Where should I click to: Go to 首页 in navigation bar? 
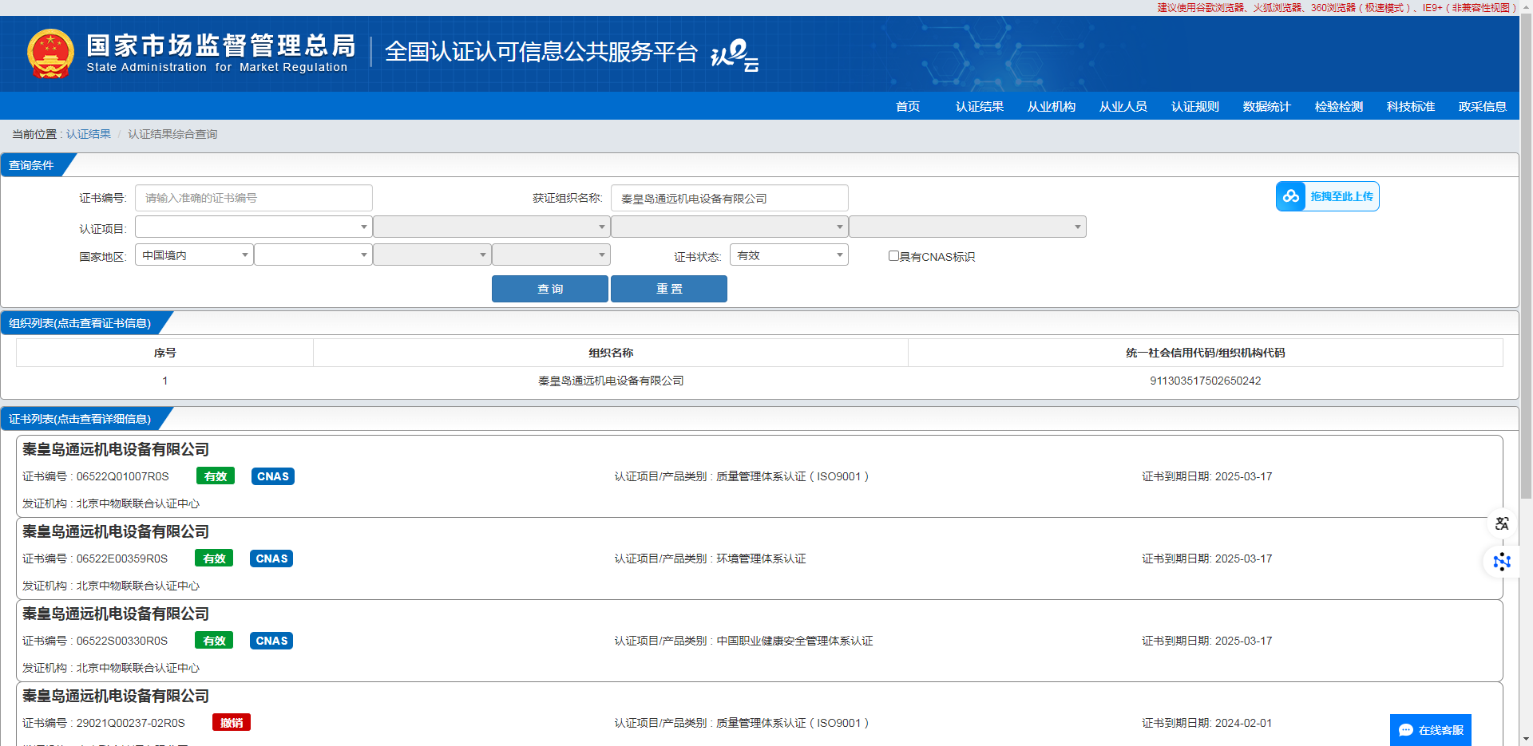[908, 107]
